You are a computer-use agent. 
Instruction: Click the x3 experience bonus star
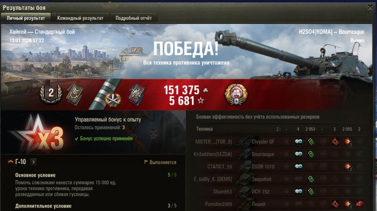(38, 135)
